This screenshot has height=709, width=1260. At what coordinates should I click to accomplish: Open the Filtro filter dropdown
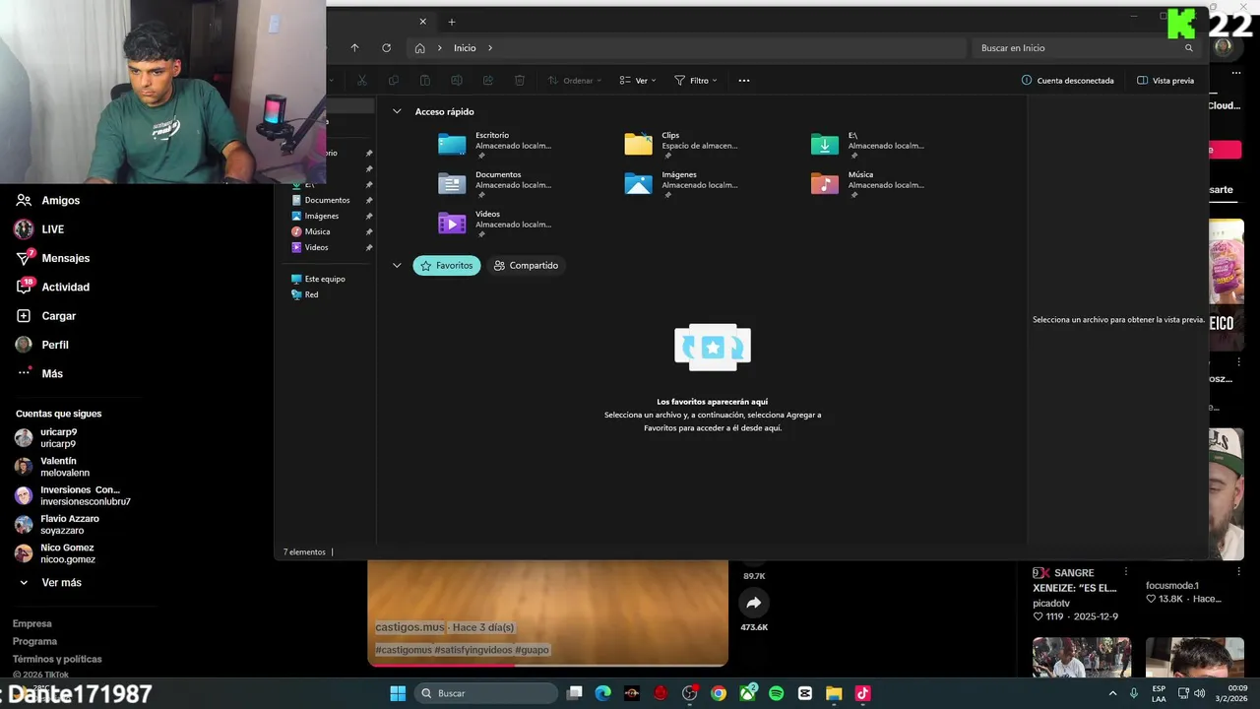tap(696, 80)
